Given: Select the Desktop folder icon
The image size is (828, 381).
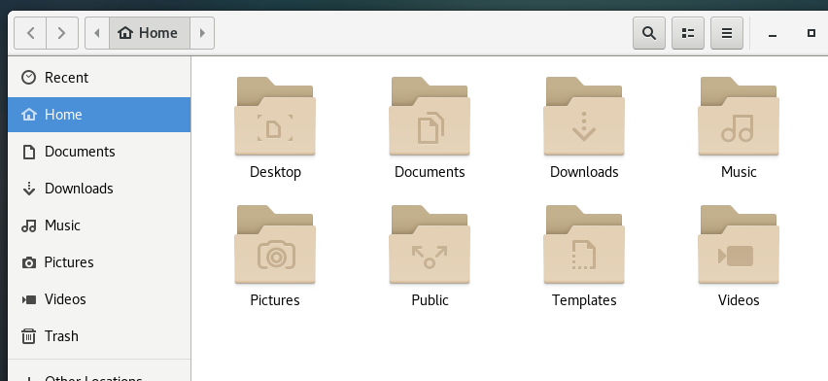Looking at the screenshot, I should [275, 117].
